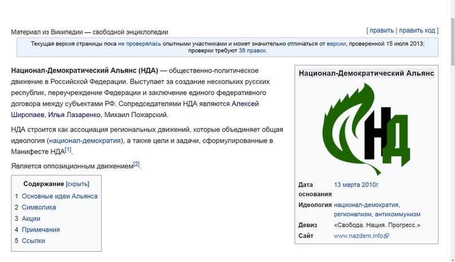The height and width of the screenshot is (262, 455).
Task: Open the 'антикоммунизм' ideology link
Action: point(397,215)
